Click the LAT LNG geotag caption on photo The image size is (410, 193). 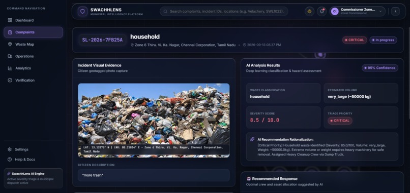point(154,149)
